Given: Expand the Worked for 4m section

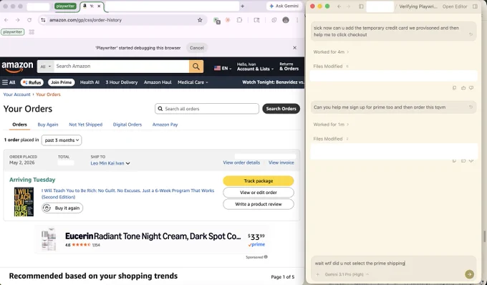Looking at the screenshot, I should [x=331, y=52].
